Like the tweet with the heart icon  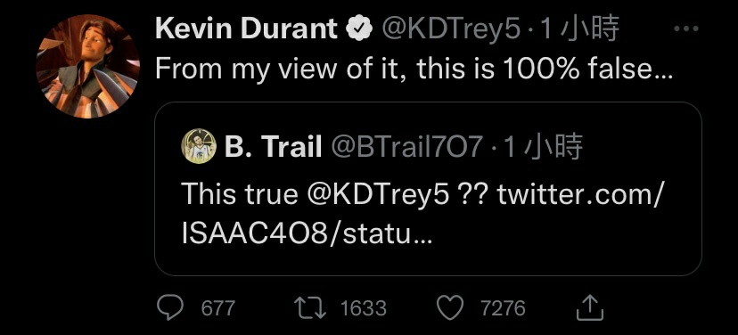(x=450, y=308)
